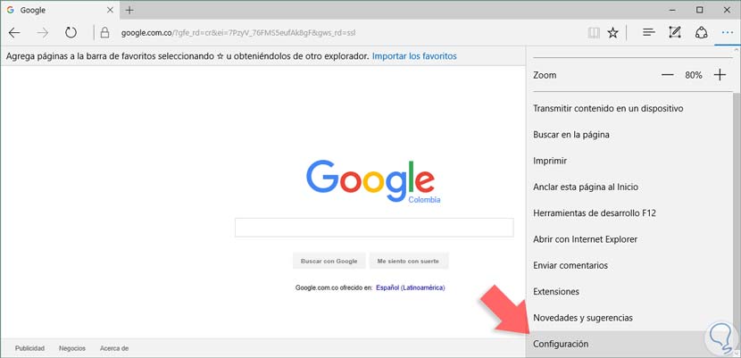
Task: Maximize the Edge window
Action: coord(700,10)
